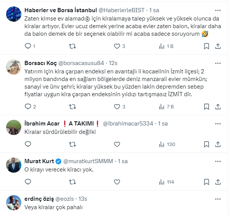
Task: Open Murat Kurt's profile name link
Action: (x=40, y=161)
